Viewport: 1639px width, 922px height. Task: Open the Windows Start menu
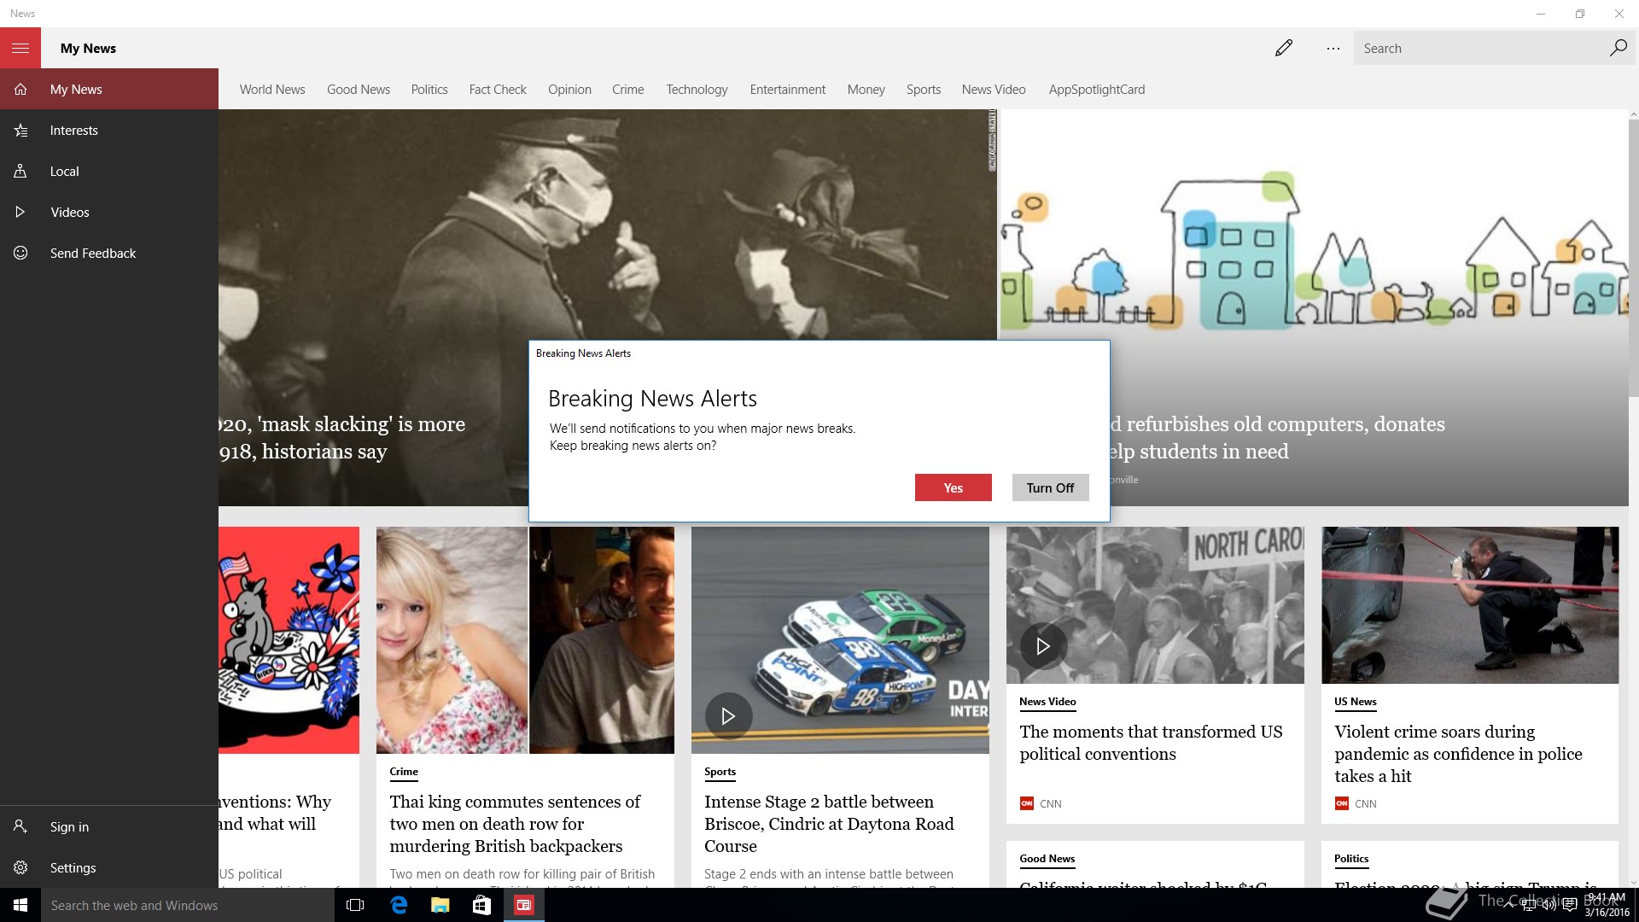coord(20,905)
